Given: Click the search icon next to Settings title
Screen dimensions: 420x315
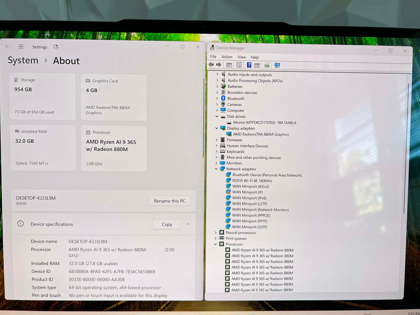Looking at the screenshot, I should 56,47.
